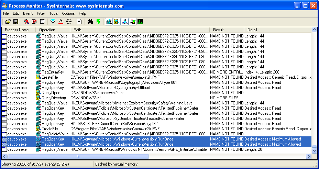The height and width of the screenshot is (169, 319).
Task: Open the Help menu
Action: tap(82, 13)
